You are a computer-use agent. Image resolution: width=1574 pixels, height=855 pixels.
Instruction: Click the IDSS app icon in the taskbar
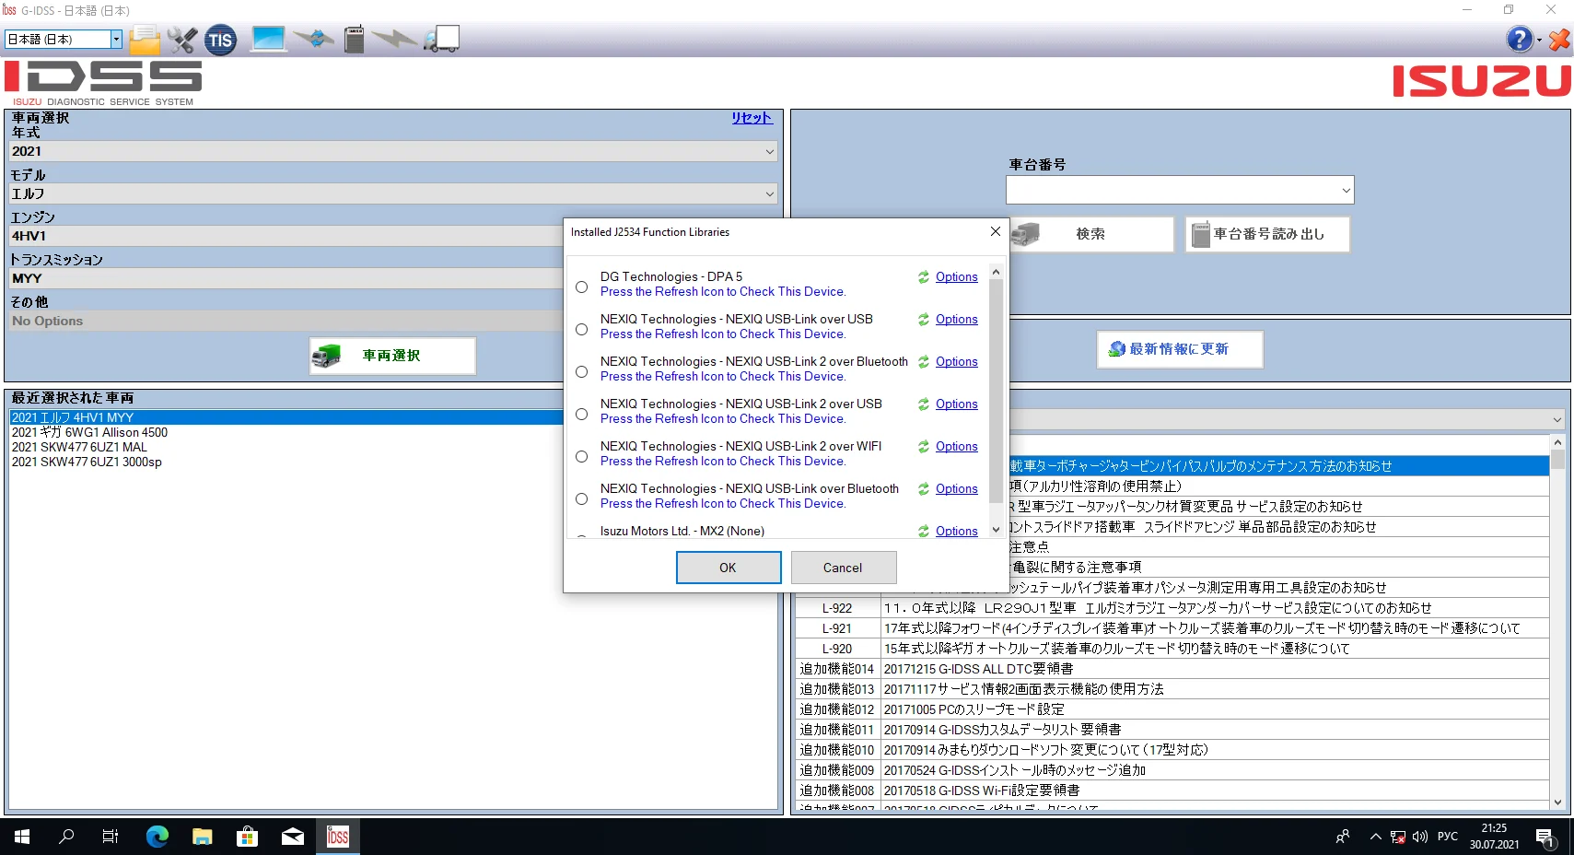tap(338, 837)
